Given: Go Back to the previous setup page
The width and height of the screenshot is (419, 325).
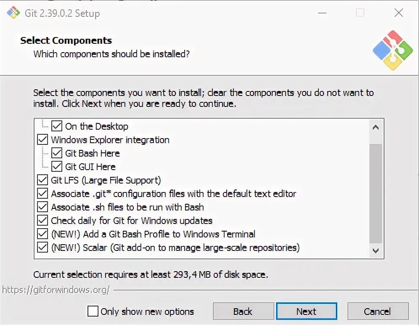Looking at the screenshot, I should point(244,312).
